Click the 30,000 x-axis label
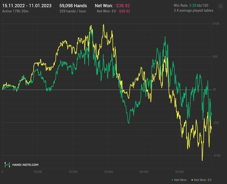The image size is (227, 184). (108, 172)
